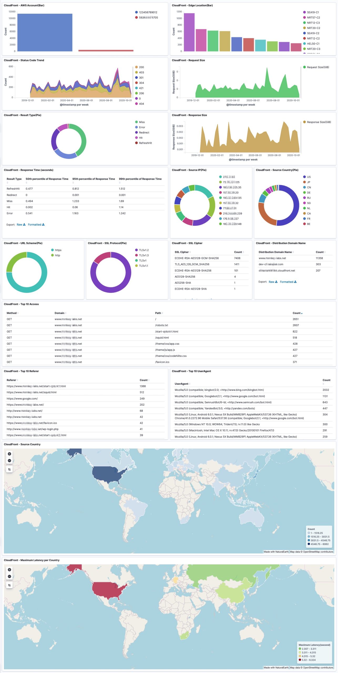Click download icon beside Raw in Response Time panel
This screenshot has height=673, width=338.
click(x=24, y=225)
